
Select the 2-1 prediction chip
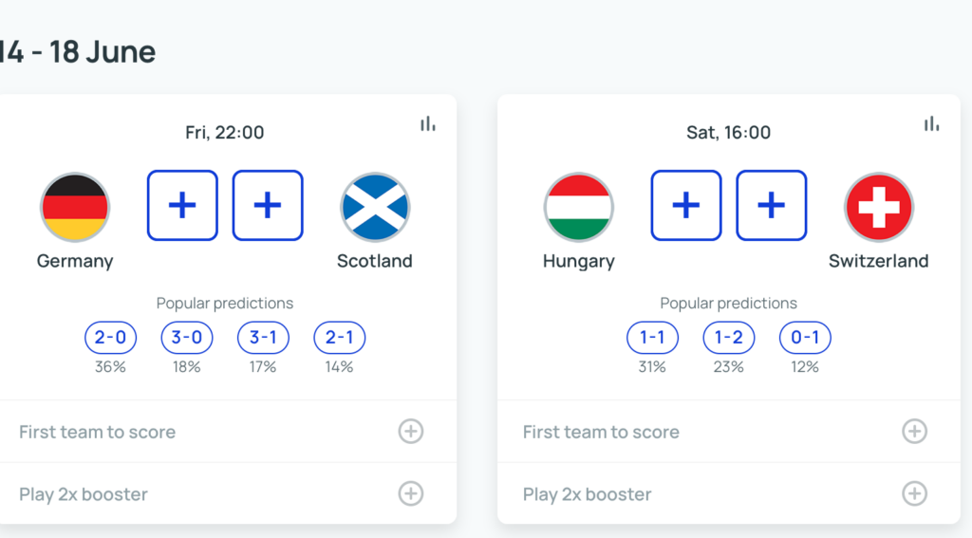coord(340,337)
